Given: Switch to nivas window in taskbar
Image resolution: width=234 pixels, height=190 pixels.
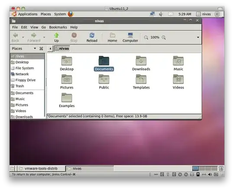Looking at the screenshot, I should tap(90, 168).
